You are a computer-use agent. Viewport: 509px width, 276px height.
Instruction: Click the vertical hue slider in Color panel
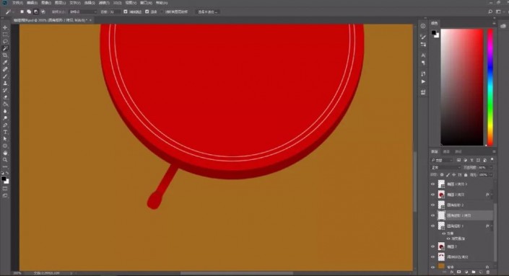pyautogui.click(x=490, y=86)
